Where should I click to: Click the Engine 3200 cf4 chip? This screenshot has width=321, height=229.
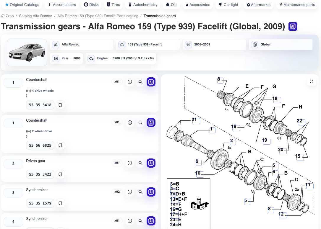pos(121,58)
